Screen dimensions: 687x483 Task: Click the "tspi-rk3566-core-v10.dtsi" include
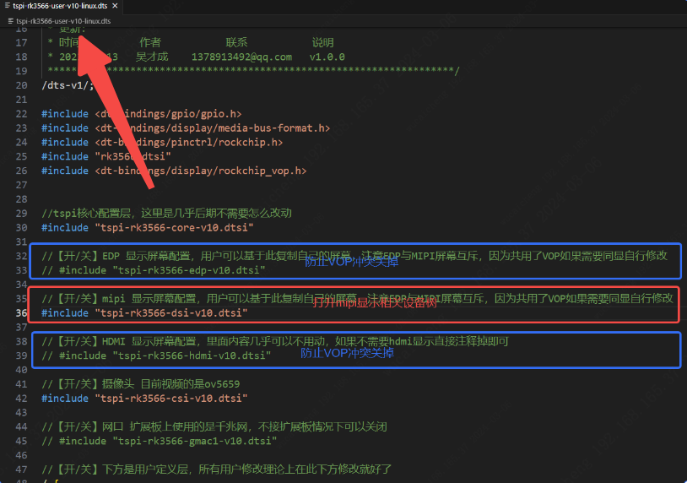click(x=148, y=227)
